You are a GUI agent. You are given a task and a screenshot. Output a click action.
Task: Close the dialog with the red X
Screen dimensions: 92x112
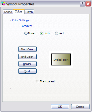click(88, 4)
